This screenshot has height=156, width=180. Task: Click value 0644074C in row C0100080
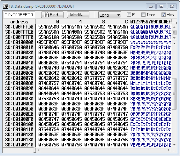[x=117, y=83]
